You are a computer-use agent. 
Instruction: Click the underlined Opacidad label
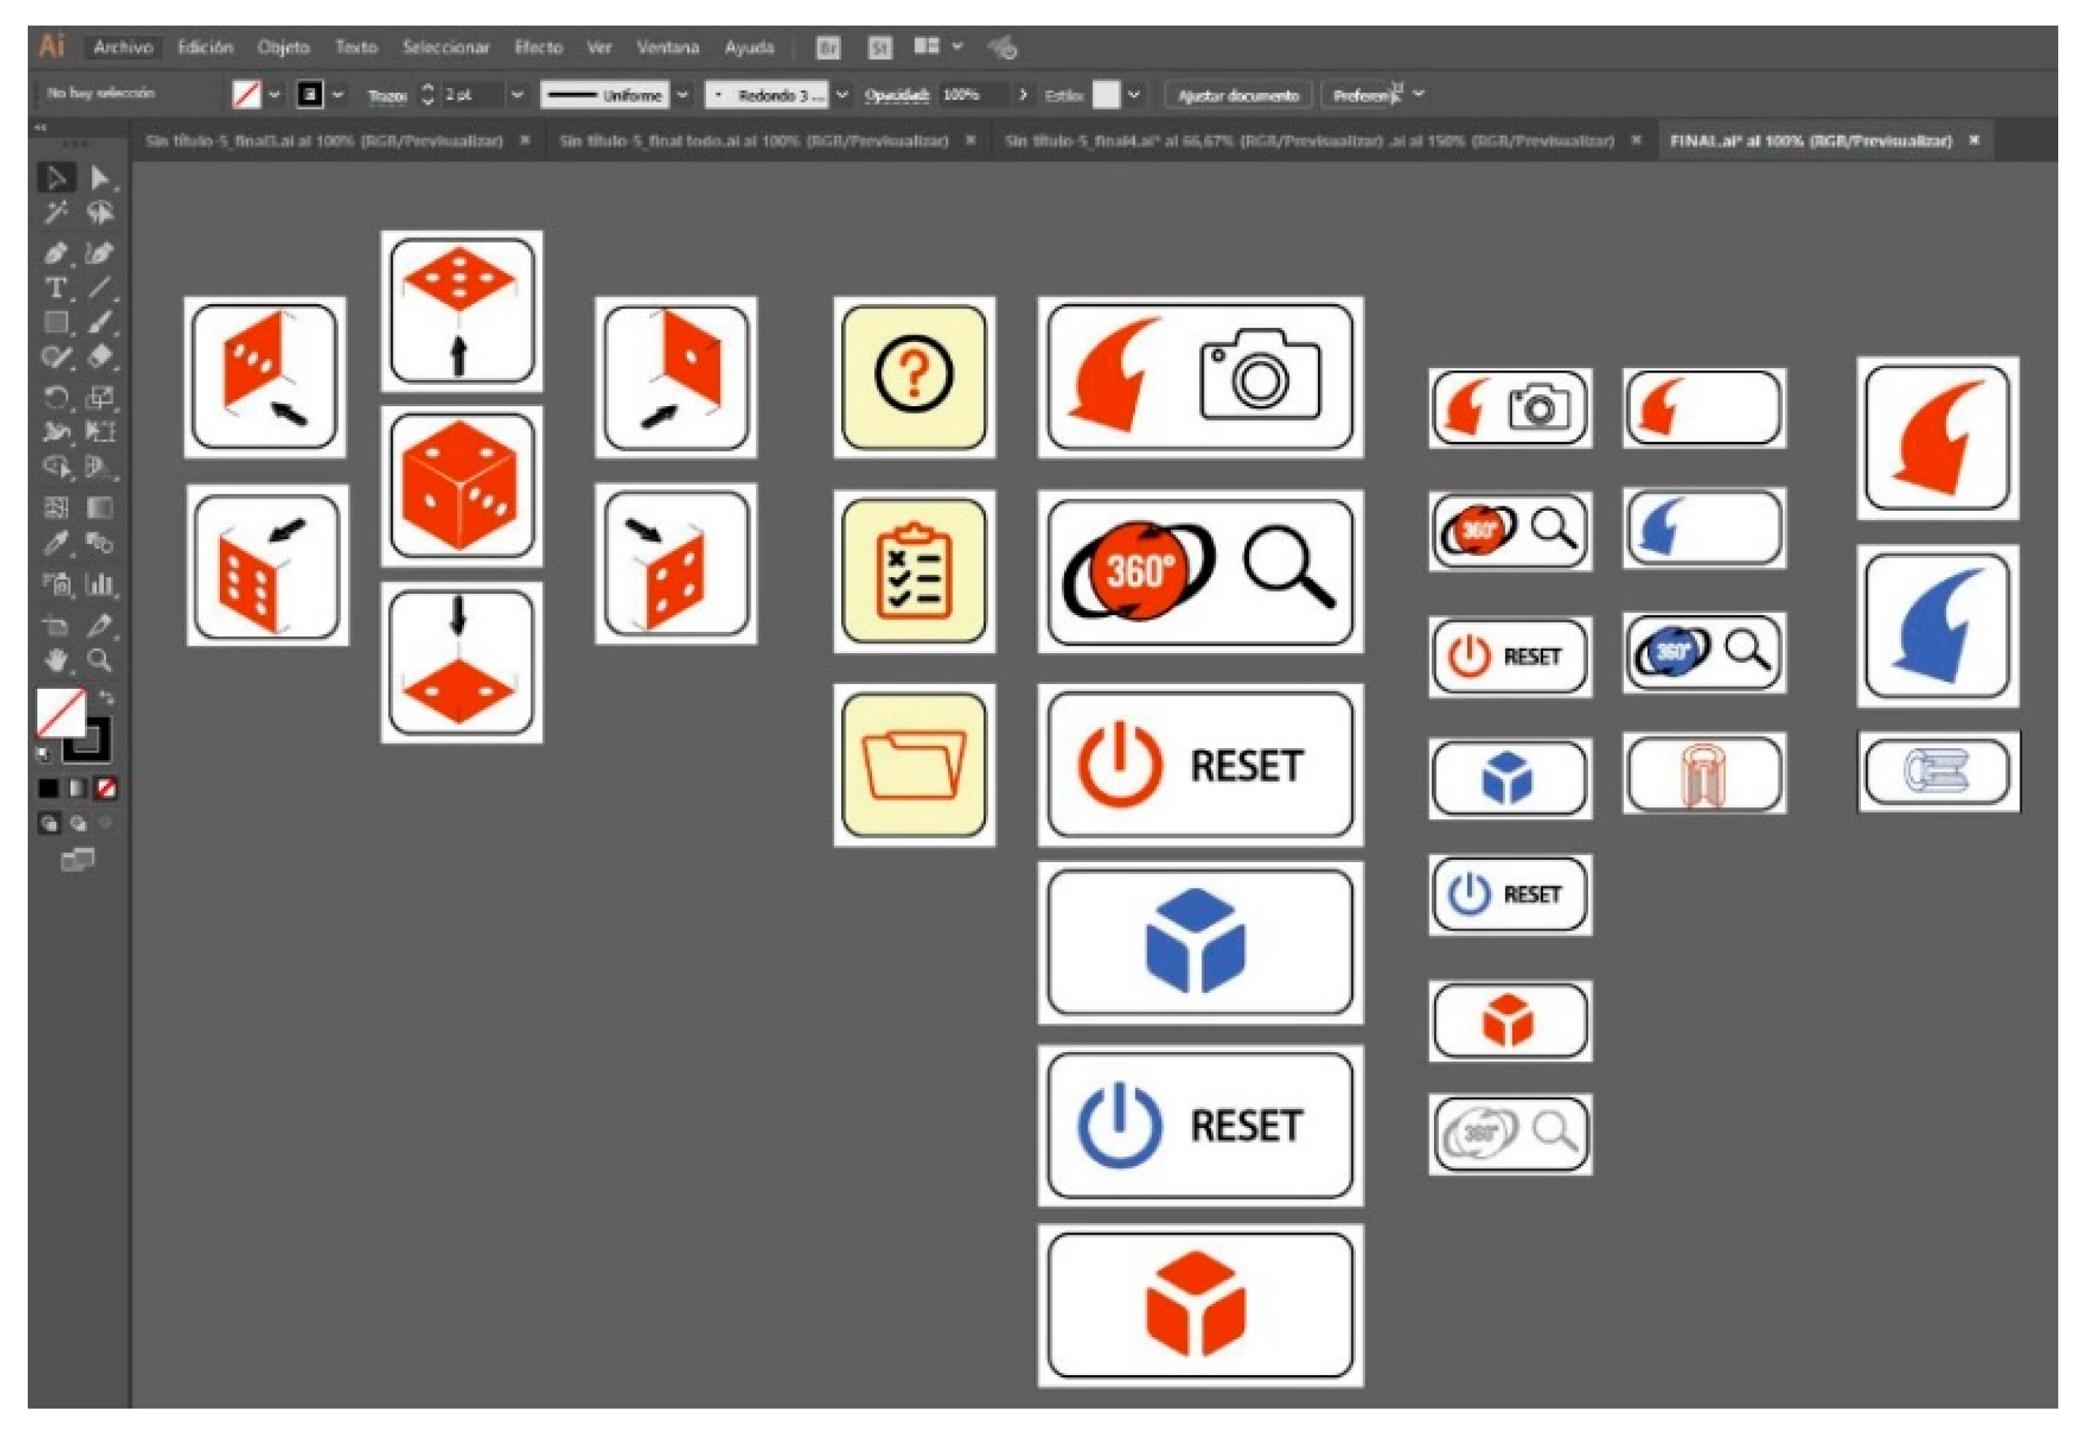point(896,95)
